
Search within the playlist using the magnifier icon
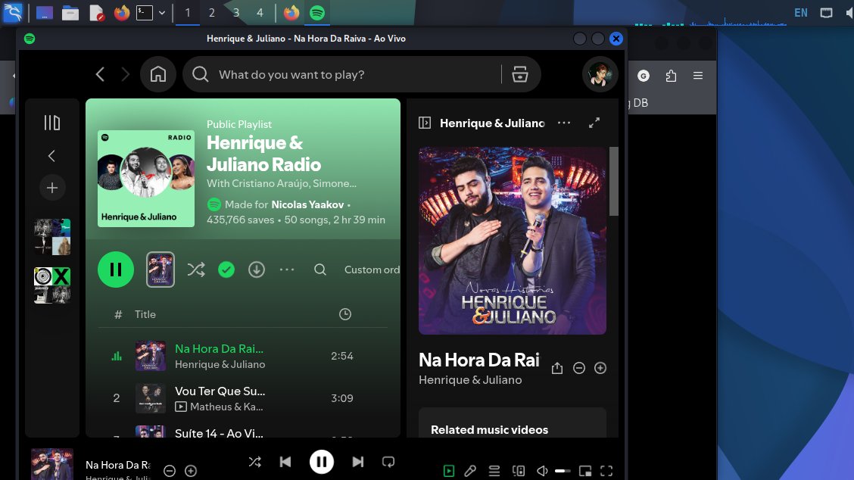pyautogui.click(x=320, y=270)
